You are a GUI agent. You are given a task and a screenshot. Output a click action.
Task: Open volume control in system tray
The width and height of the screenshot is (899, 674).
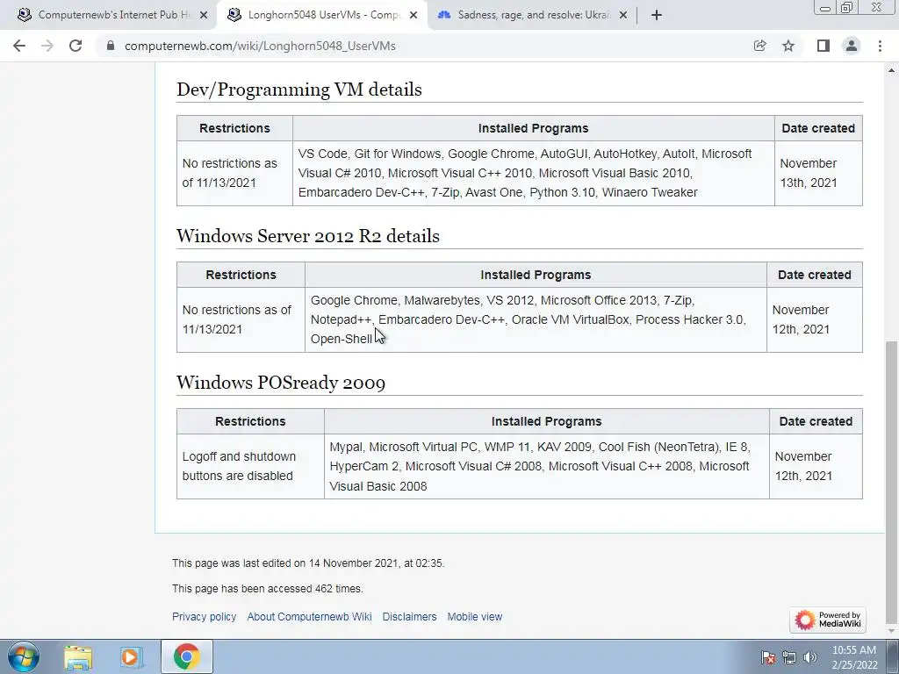pos(810,657)
